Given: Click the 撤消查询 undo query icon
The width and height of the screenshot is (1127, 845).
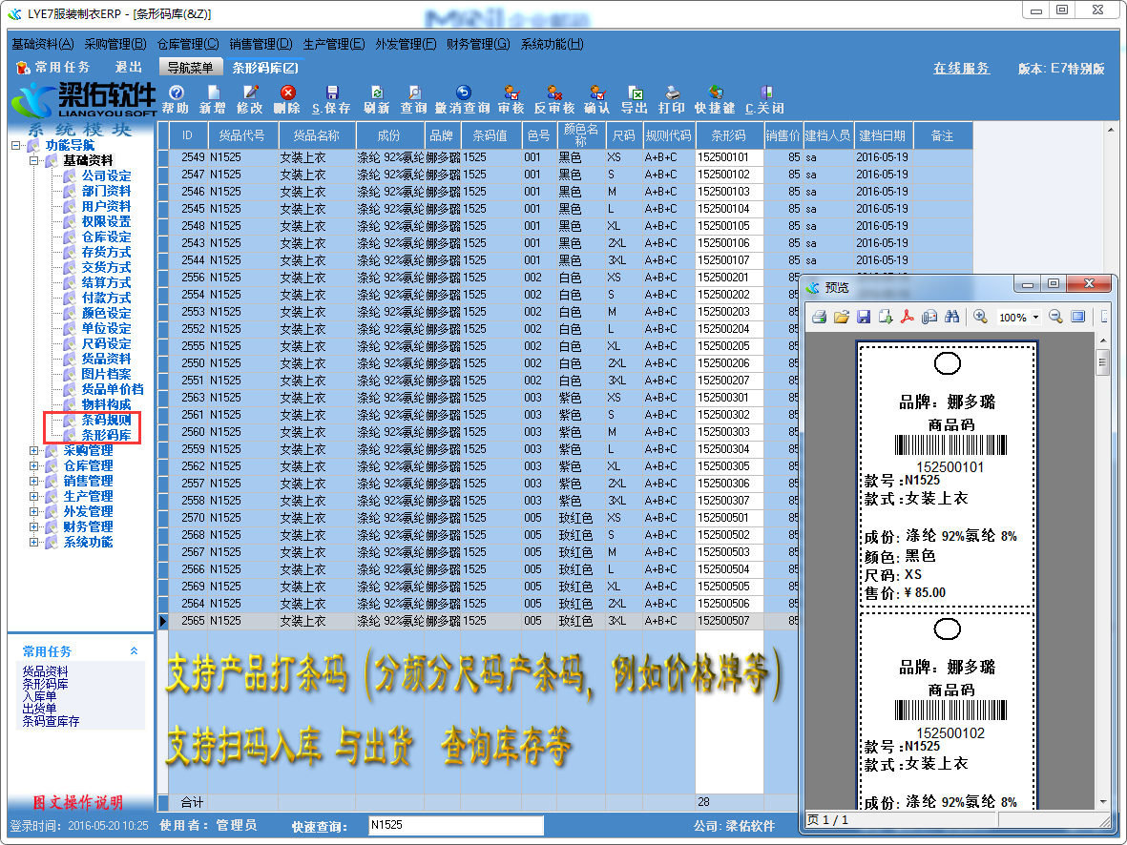Looking at the screenshot, I should pyautogui.click(x=463, y=93).
